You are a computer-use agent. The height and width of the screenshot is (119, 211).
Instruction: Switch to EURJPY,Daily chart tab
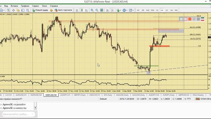tap(169, 95)
